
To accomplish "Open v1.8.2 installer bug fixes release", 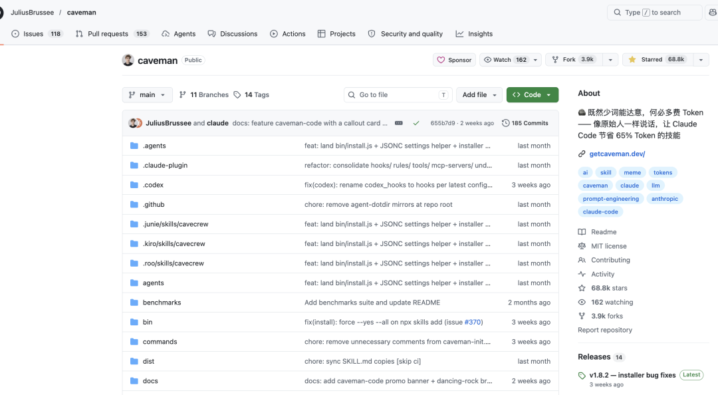I will pos(632,375).
